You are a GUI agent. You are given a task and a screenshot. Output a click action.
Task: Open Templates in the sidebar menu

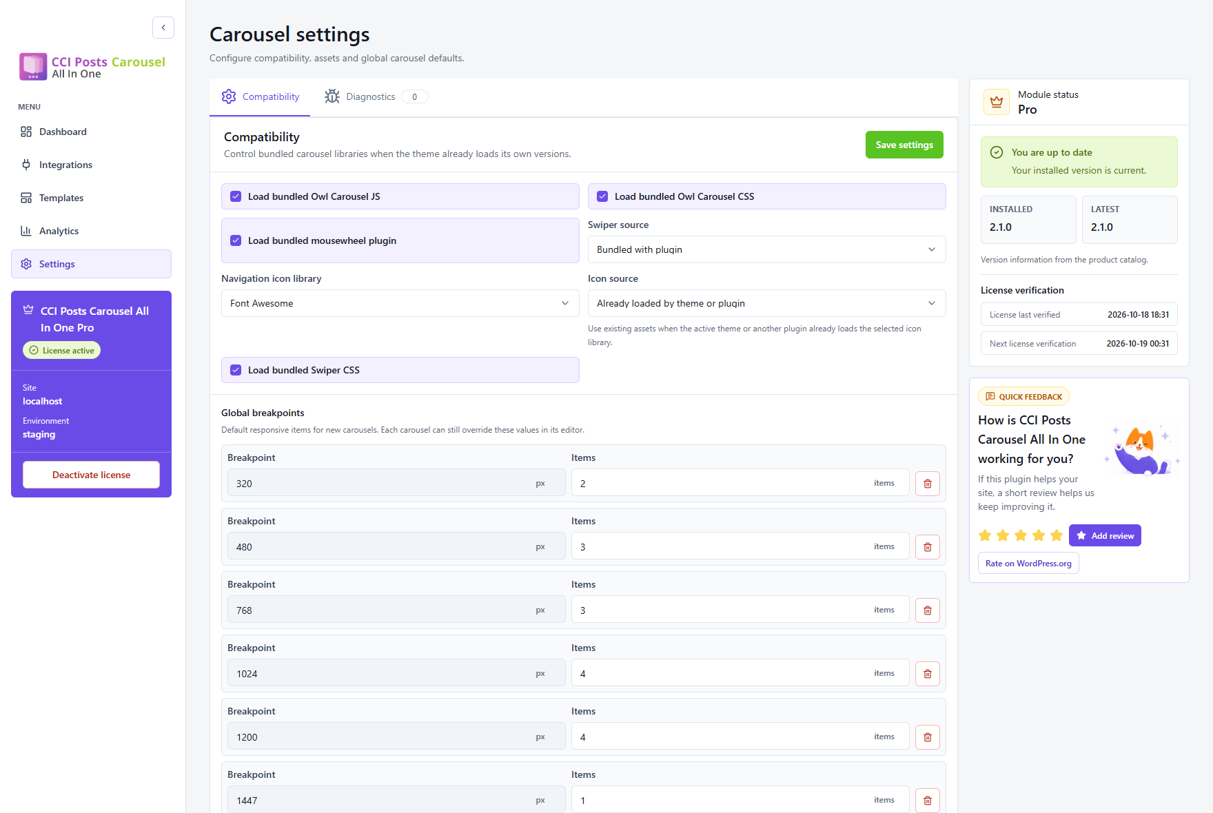coord(91,198)
